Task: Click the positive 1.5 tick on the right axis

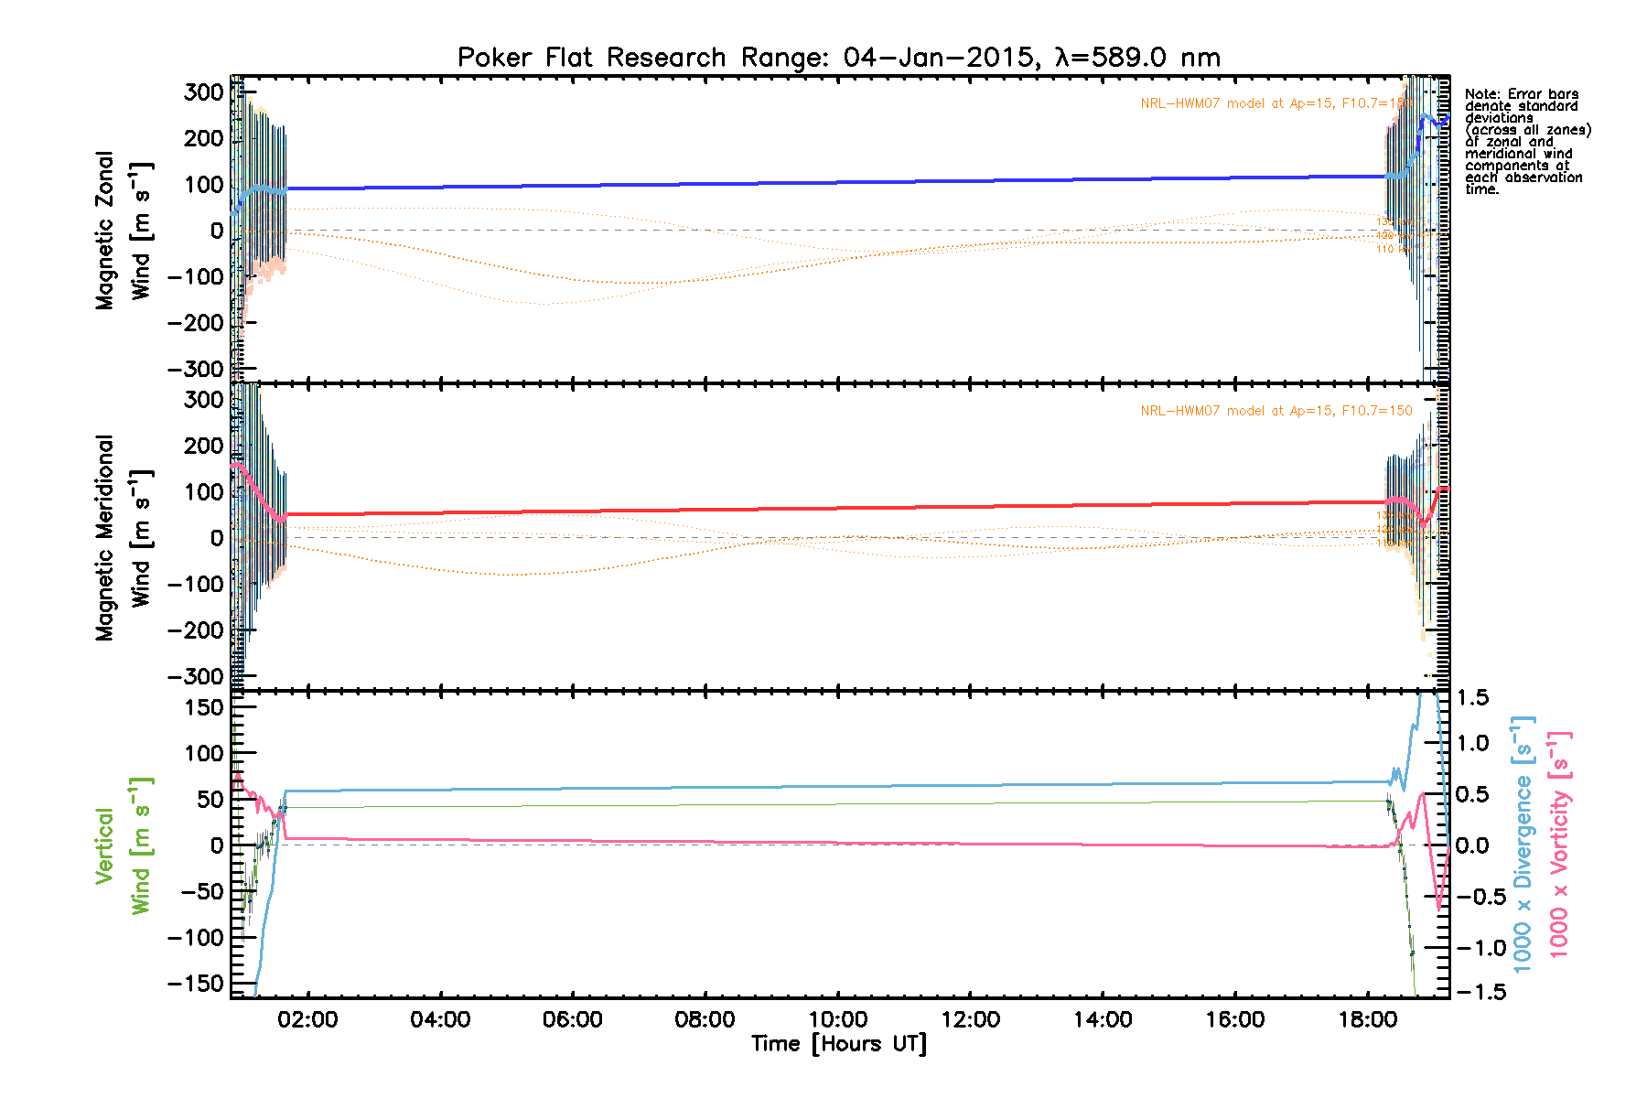Action: pos(1472,698)
